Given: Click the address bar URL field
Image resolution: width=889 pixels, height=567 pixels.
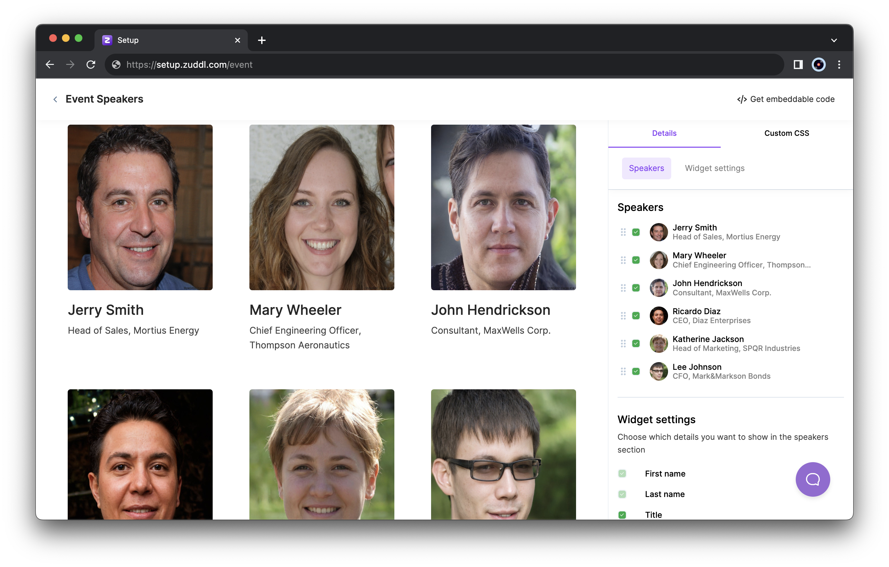Looking at the screenshot, I should coord(443,65).
